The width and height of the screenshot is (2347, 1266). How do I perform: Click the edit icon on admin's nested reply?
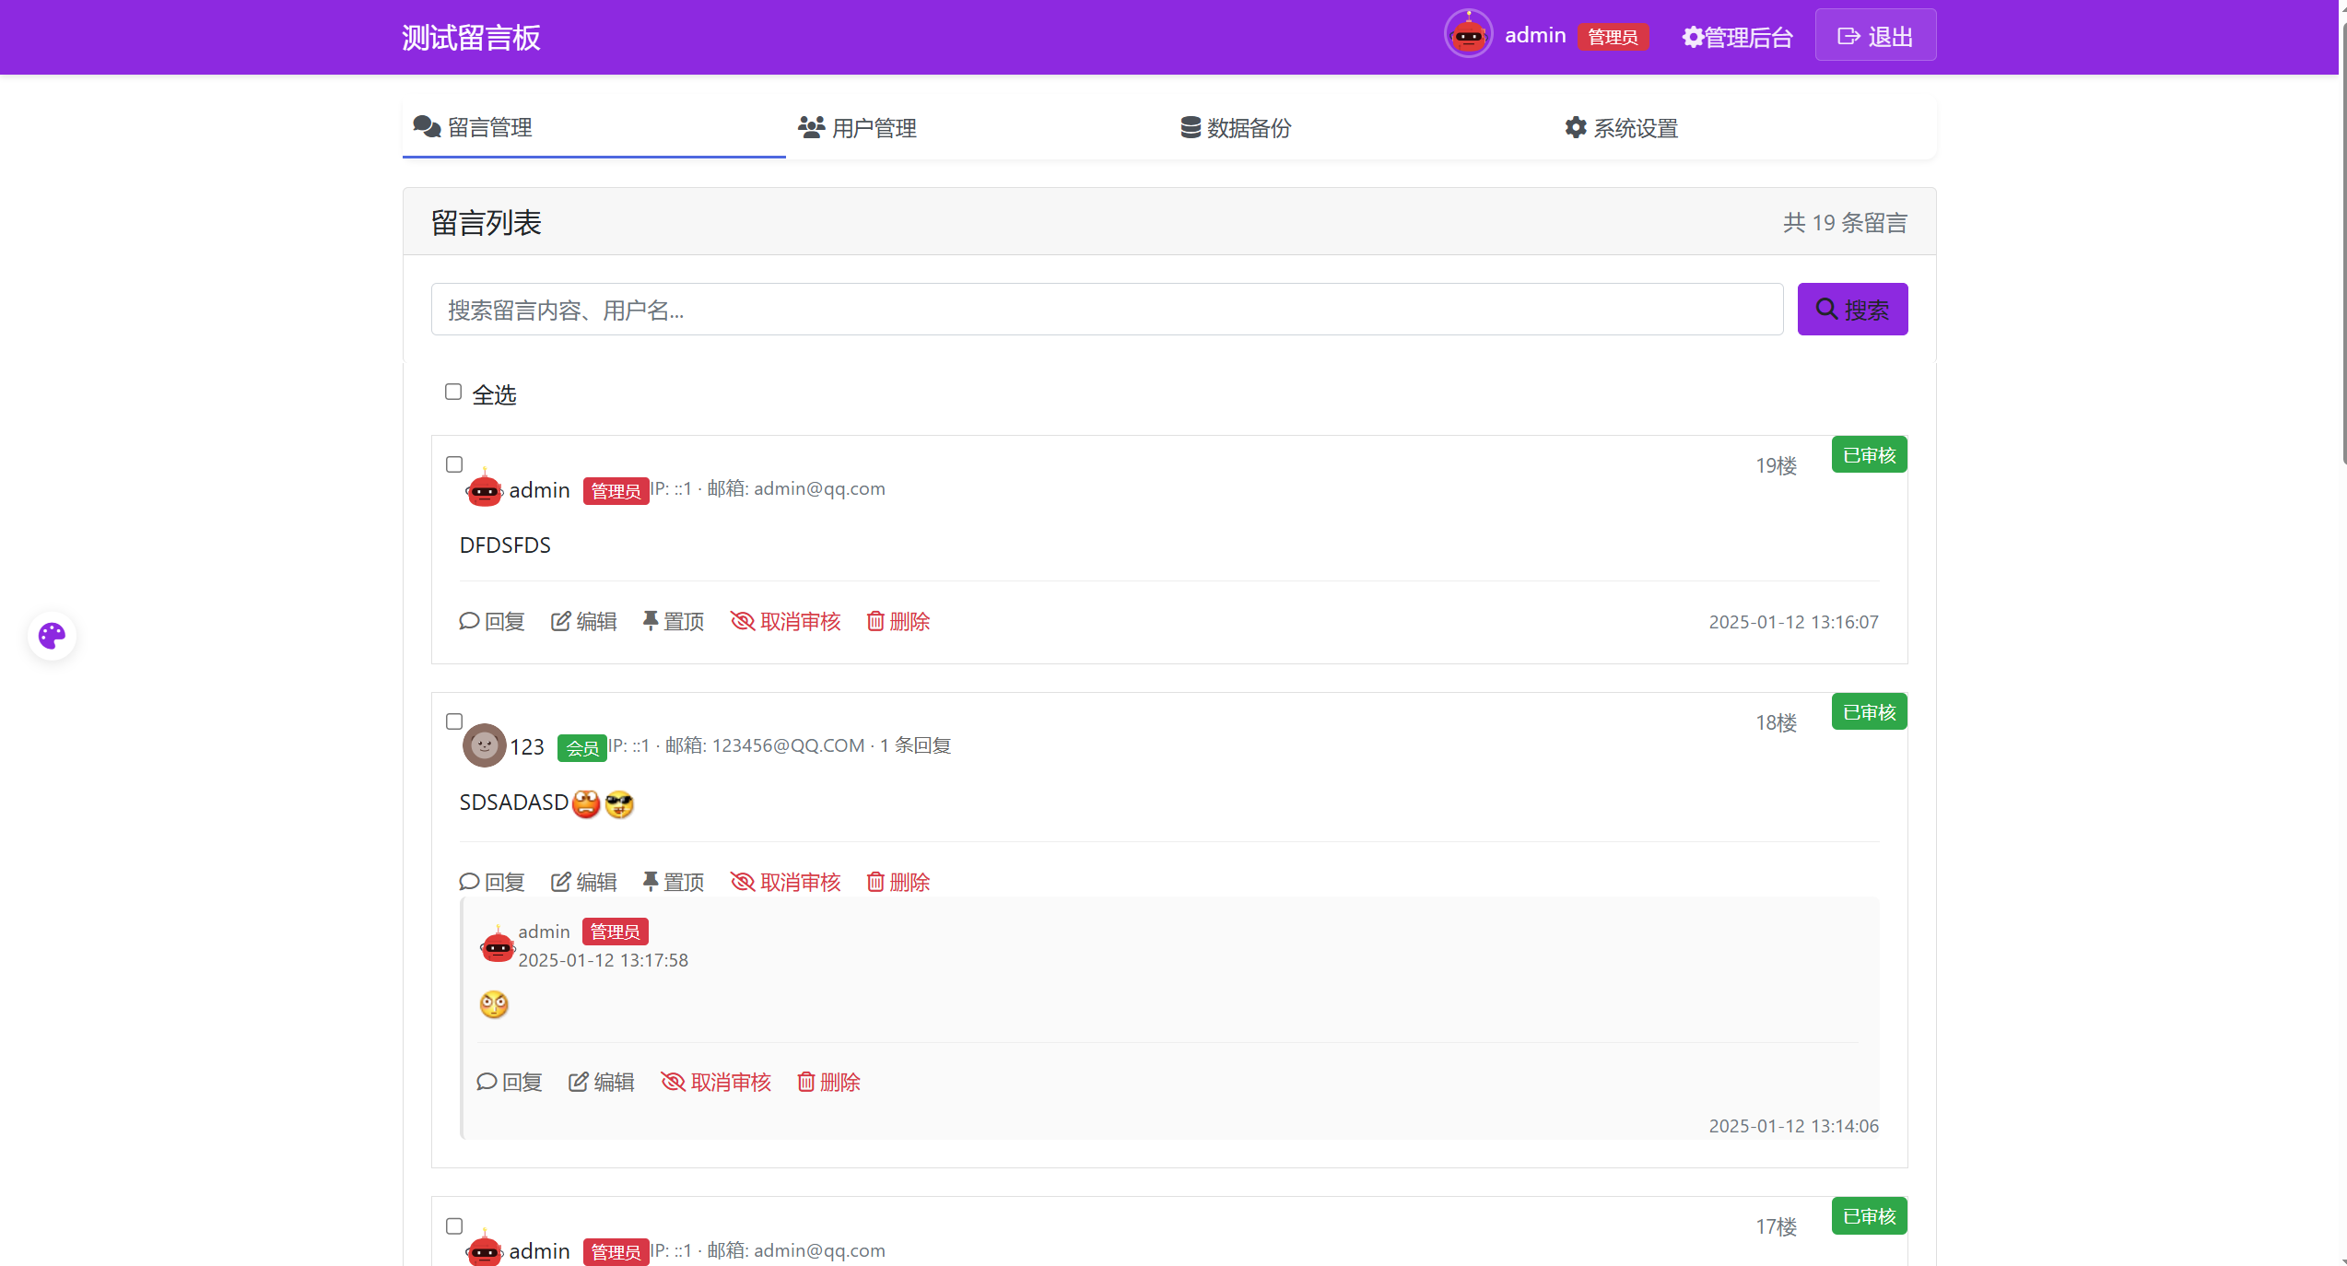click(x=578, y=1082)
